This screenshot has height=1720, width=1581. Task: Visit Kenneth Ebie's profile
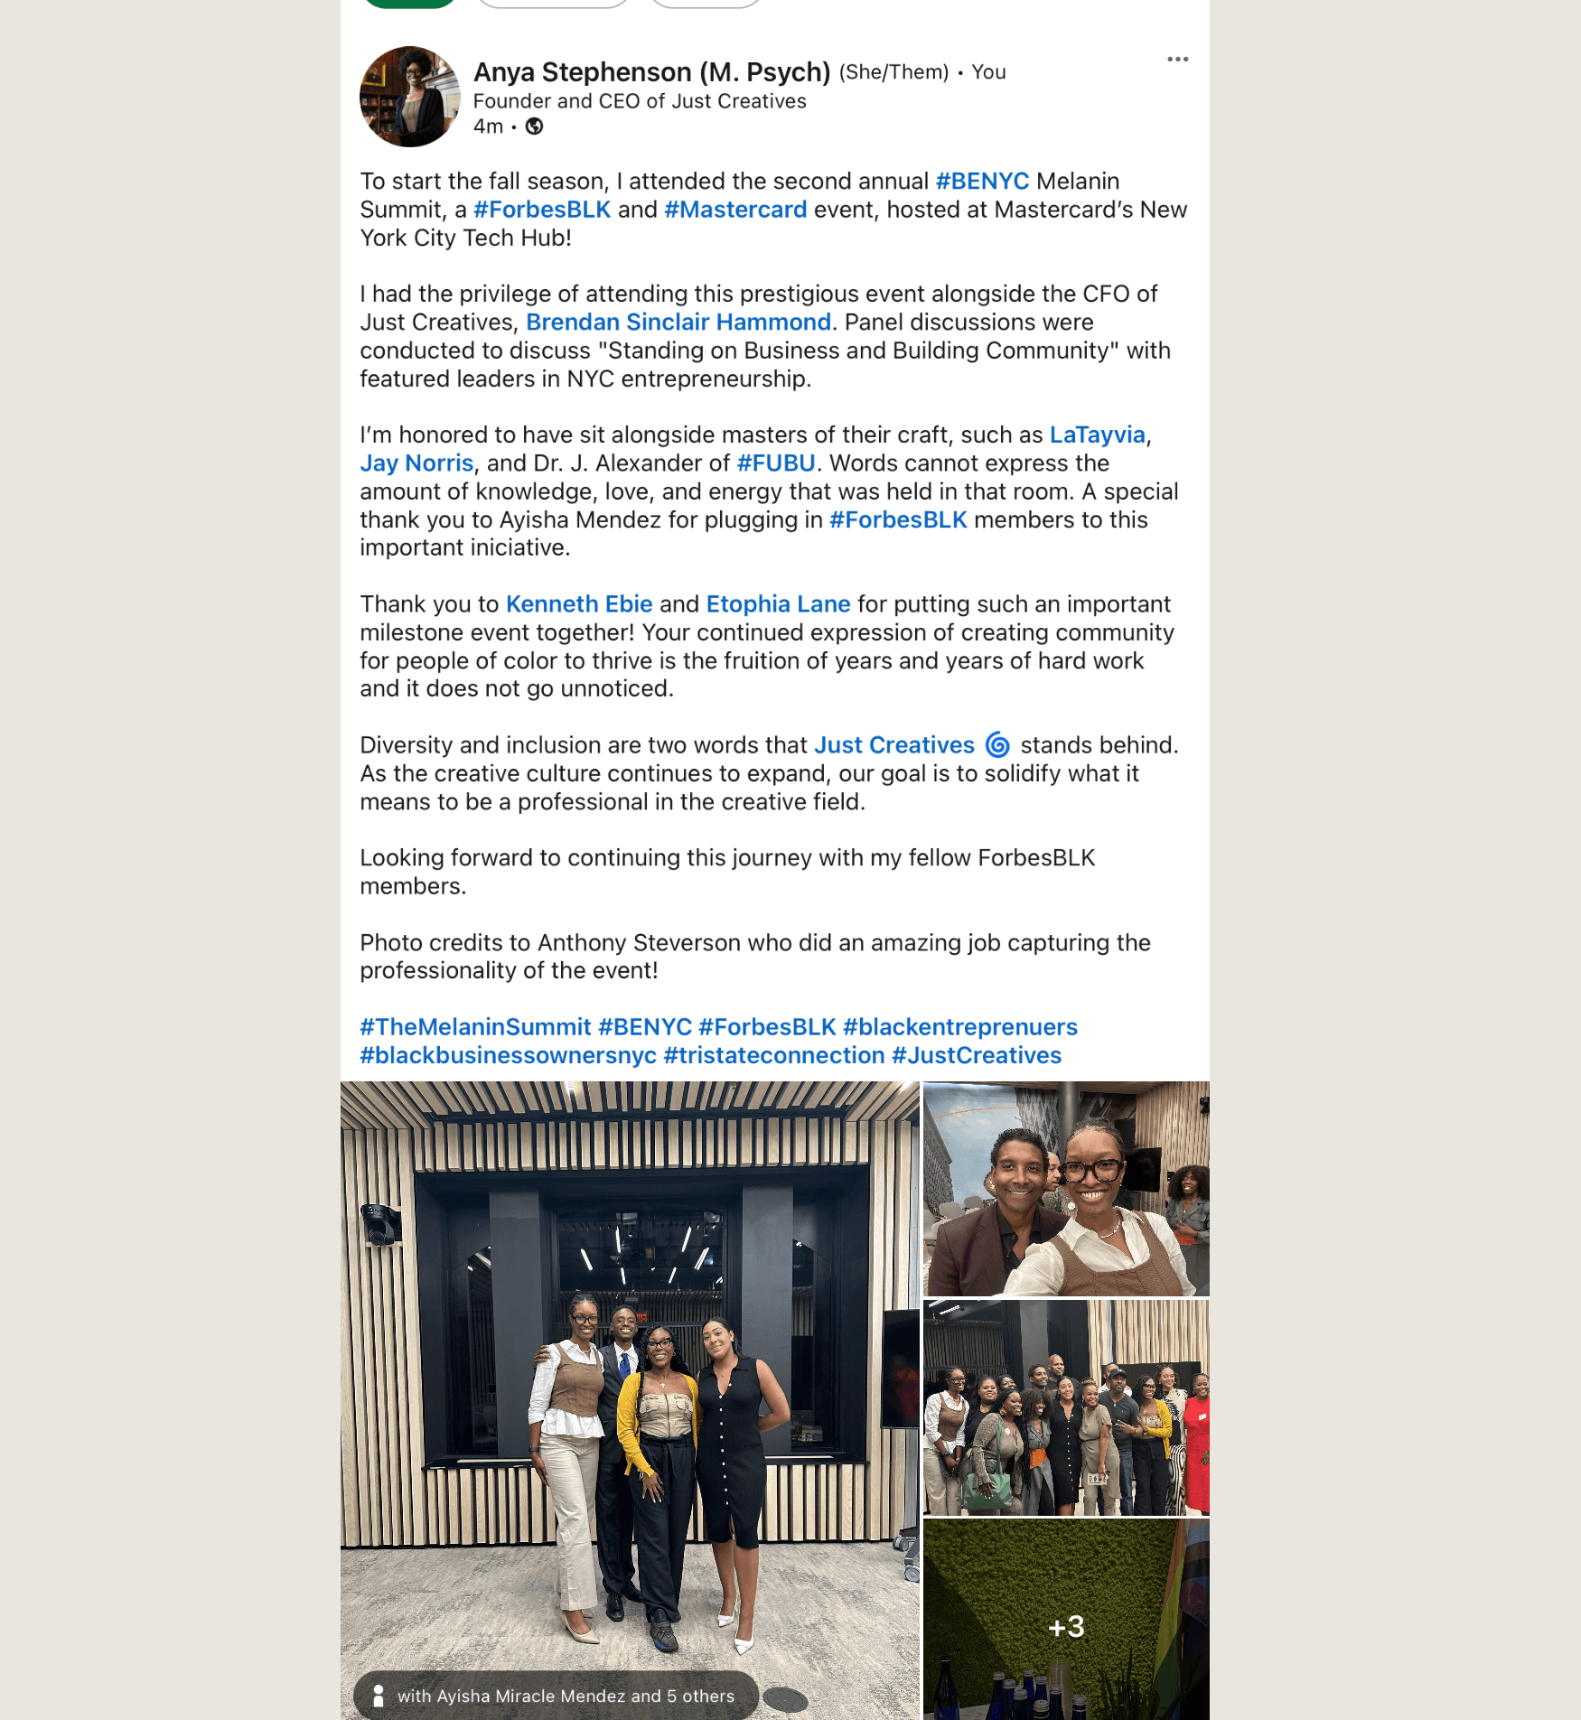[579, 604]
